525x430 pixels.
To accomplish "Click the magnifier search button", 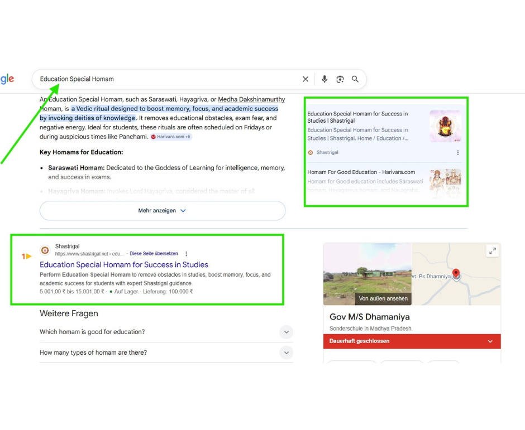I will pyautogui.click(x=355, y=79).
